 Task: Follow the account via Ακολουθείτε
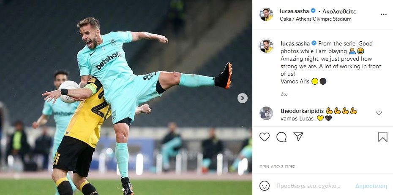click(339, 11)
